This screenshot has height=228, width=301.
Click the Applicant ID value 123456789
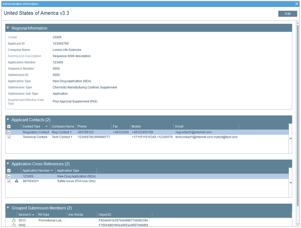pyautogui.click(x=60, y=44)
